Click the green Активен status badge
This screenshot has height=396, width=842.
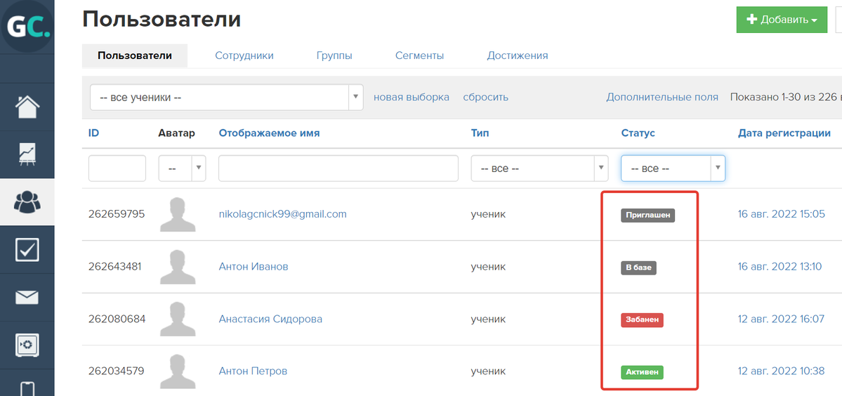click(643, 372)
